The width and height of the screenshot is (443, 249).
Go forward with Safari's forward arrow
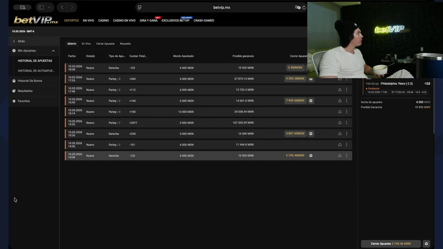(x=72, y=7)
